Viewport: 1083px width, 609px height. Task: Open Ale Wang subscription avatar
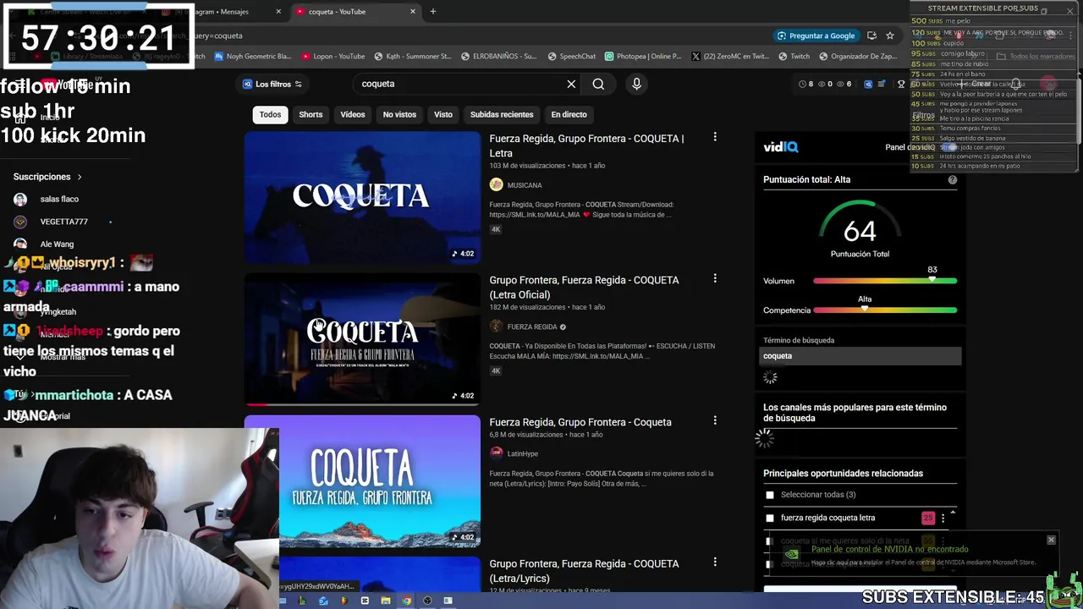point(20,244)
